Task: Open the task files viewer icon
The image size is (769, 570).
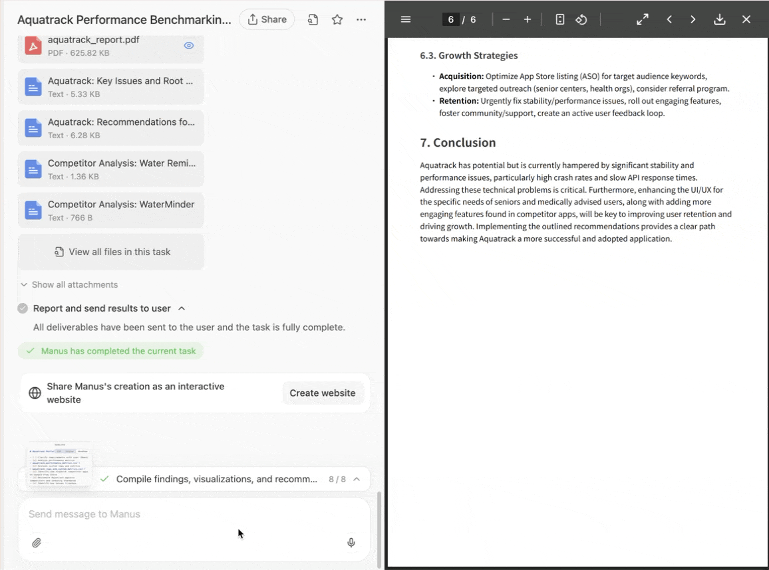Action: 313,19
